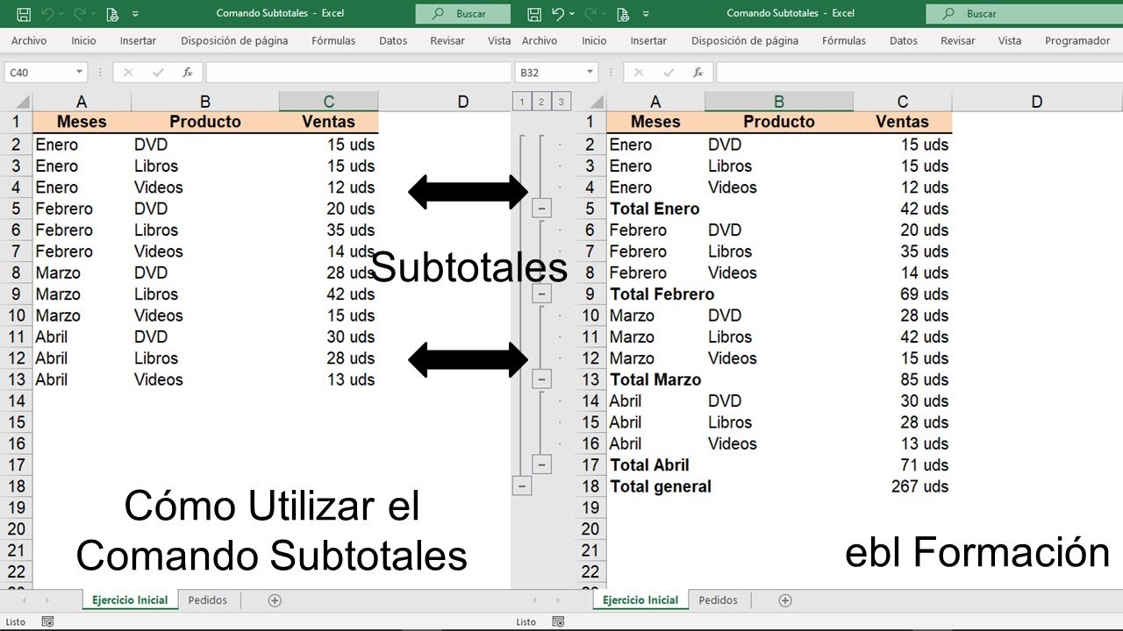1123x631 pixels.
Task: Open Disposición de página tab, right window
Action: [x=745, y=40]
